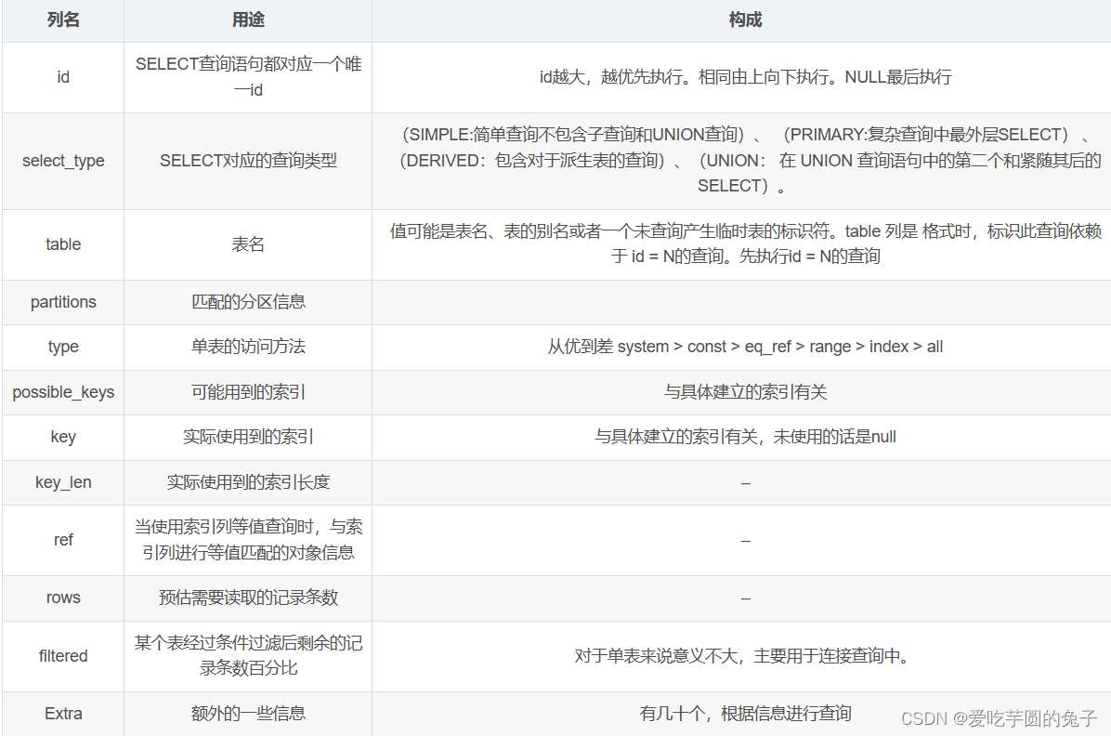Click the Extra cell
Viewport: 1111px width, 736px height.
(x=63, y=714)
